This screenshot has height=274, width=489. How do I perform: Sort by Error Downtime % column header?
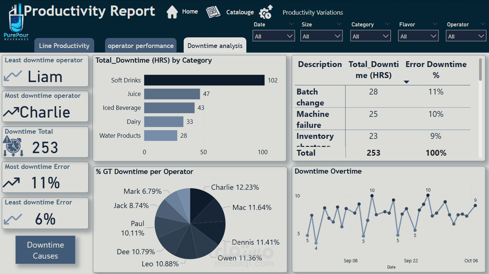436,70
